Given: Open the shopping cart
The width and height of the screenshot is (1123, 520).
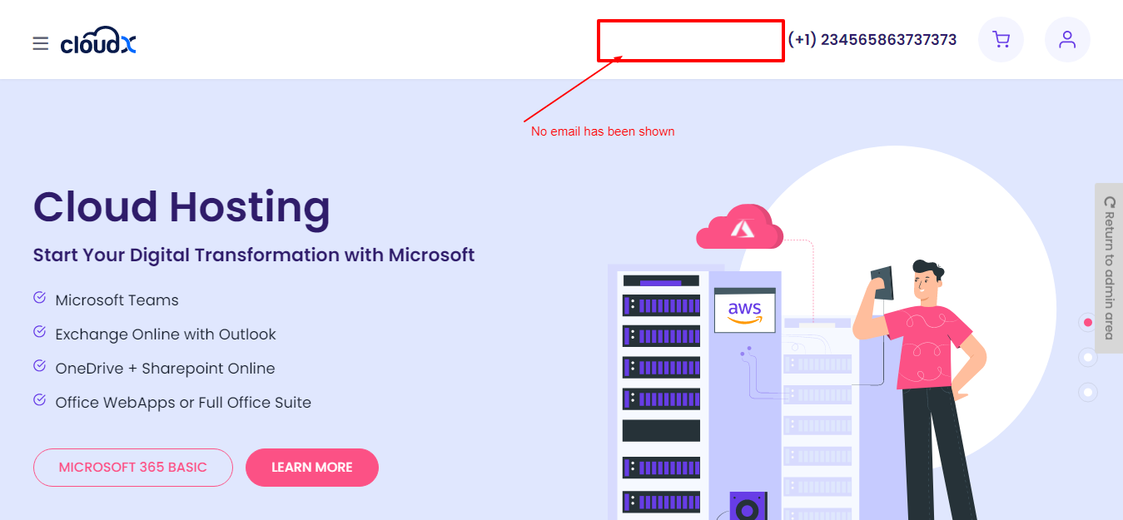Looking at the screenshot, I should [x=1001, y=39].
